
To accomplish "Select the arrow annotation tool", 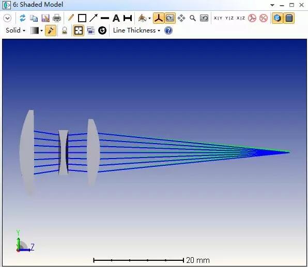I will click(x=94, y=18).
